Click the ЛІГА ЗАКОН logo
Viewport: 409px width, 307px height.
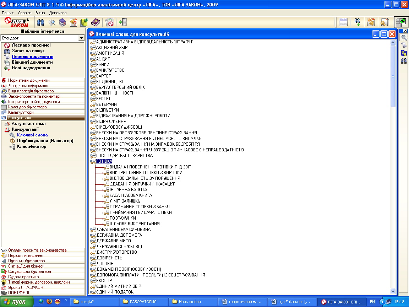pos(17,22)
